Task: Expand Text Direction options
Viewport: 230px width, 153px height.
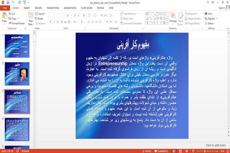Action: click(129, 14)
